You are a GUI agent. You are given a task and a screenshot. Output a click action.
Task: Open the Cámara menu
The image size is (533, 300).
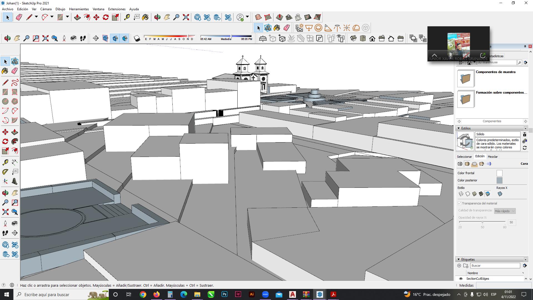[x=46, y=9]
